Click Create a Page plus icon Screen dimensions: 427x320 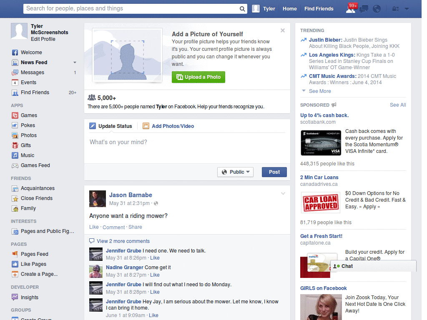coord(15,274)
